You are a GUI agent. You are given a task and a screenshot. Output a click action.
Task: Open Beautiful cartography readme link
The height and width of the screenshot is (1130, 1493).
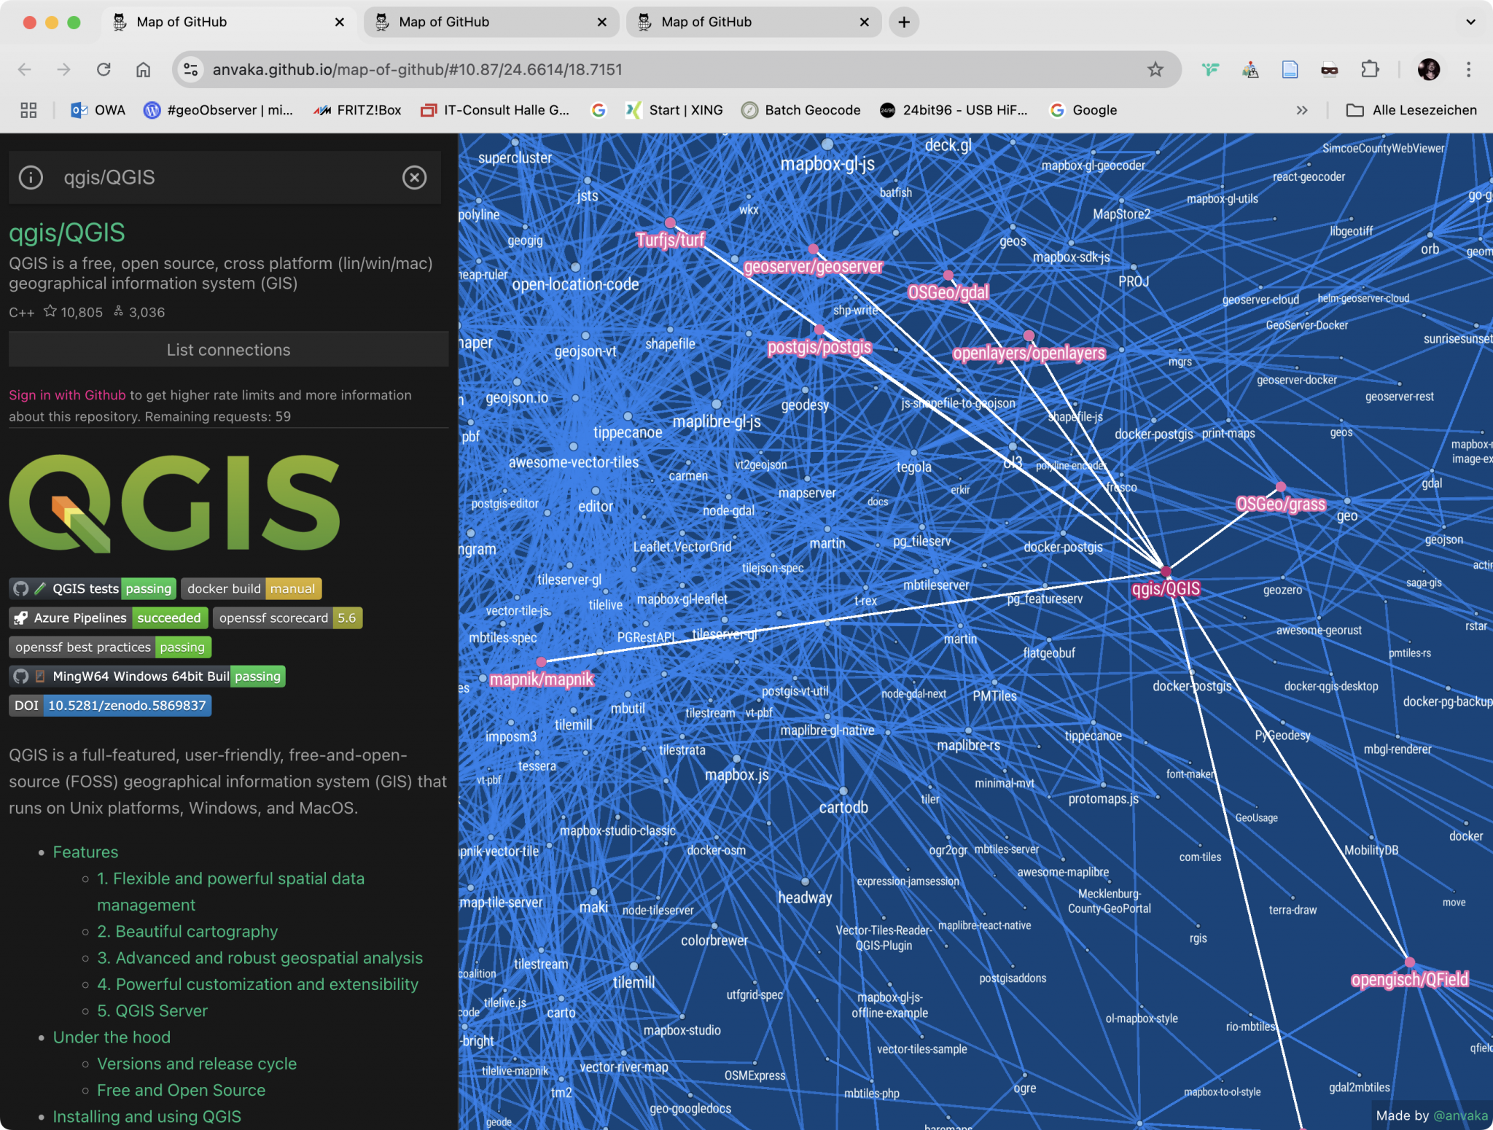pos(187,932)
